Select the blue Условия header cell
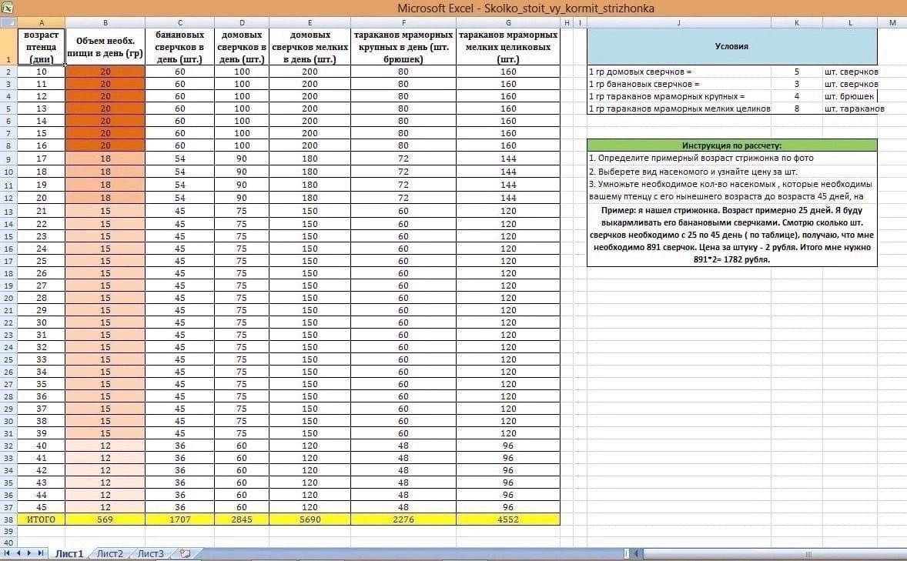The width and height of the screenshot is (907, 561). coord(731,46)
